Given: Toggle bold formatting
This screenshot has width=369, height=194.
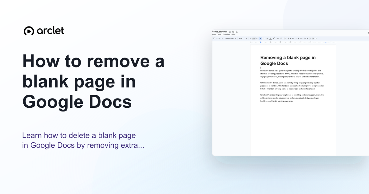Looking at the screenshot, I should (x=260, y=38).
